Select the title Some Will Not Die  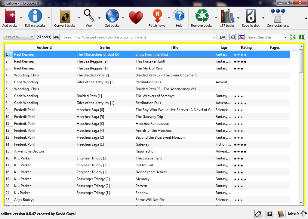point(150,200)
